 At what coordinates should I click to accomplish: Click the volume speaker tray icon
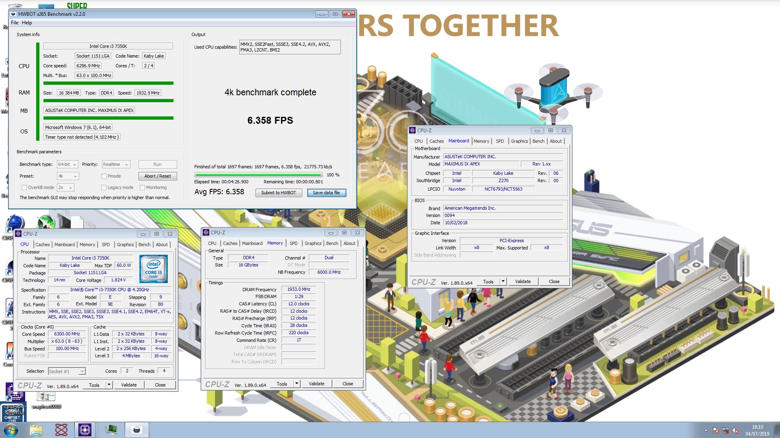(735, 430)
